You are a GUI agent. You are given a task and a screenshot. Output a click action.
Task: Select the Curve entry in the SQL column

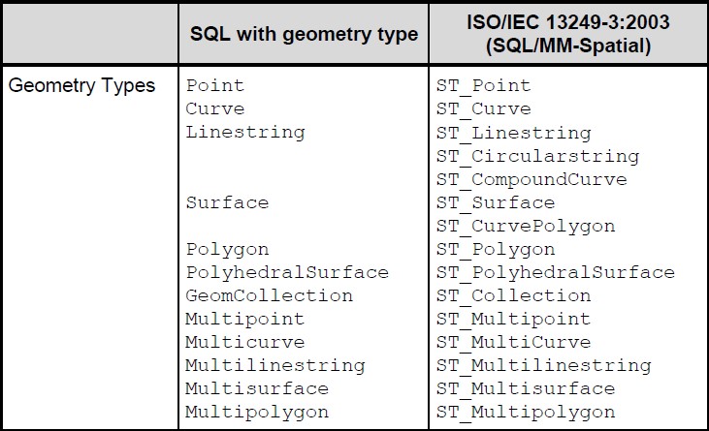pyautogui.click(x=215, y=109)
